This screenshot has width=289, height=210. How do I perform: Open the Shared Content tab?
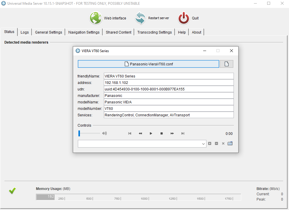click(x=118, y=32)
